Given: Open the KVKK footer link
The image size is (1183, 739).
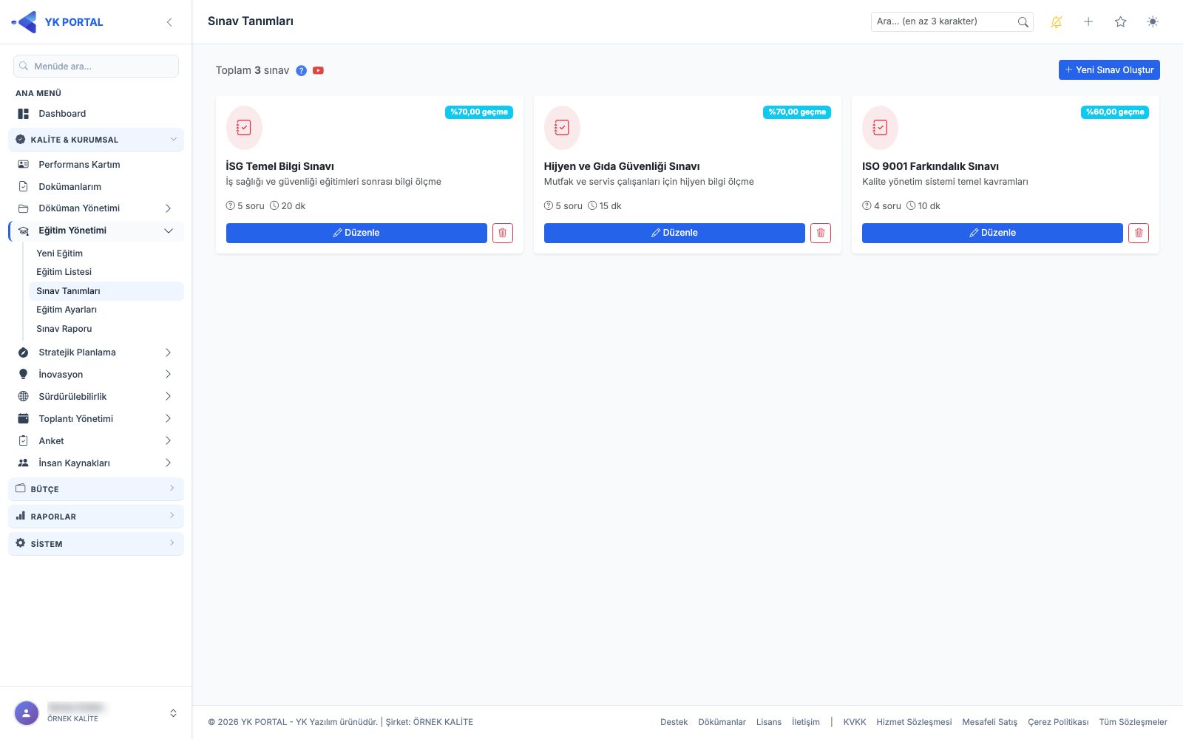Looking at the screenshot, I should coord(855,722).
